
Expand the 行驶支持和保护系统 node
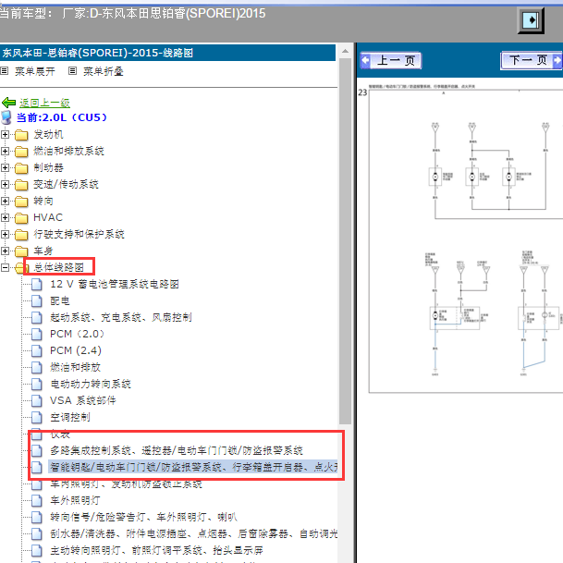click(5, 235)
